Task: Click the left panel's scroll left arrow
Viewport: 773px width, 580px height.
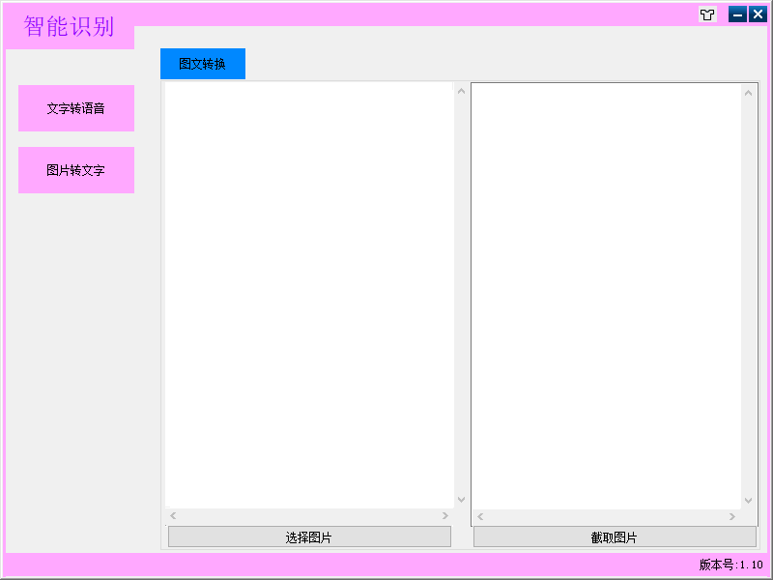Action: click(174, 516)
